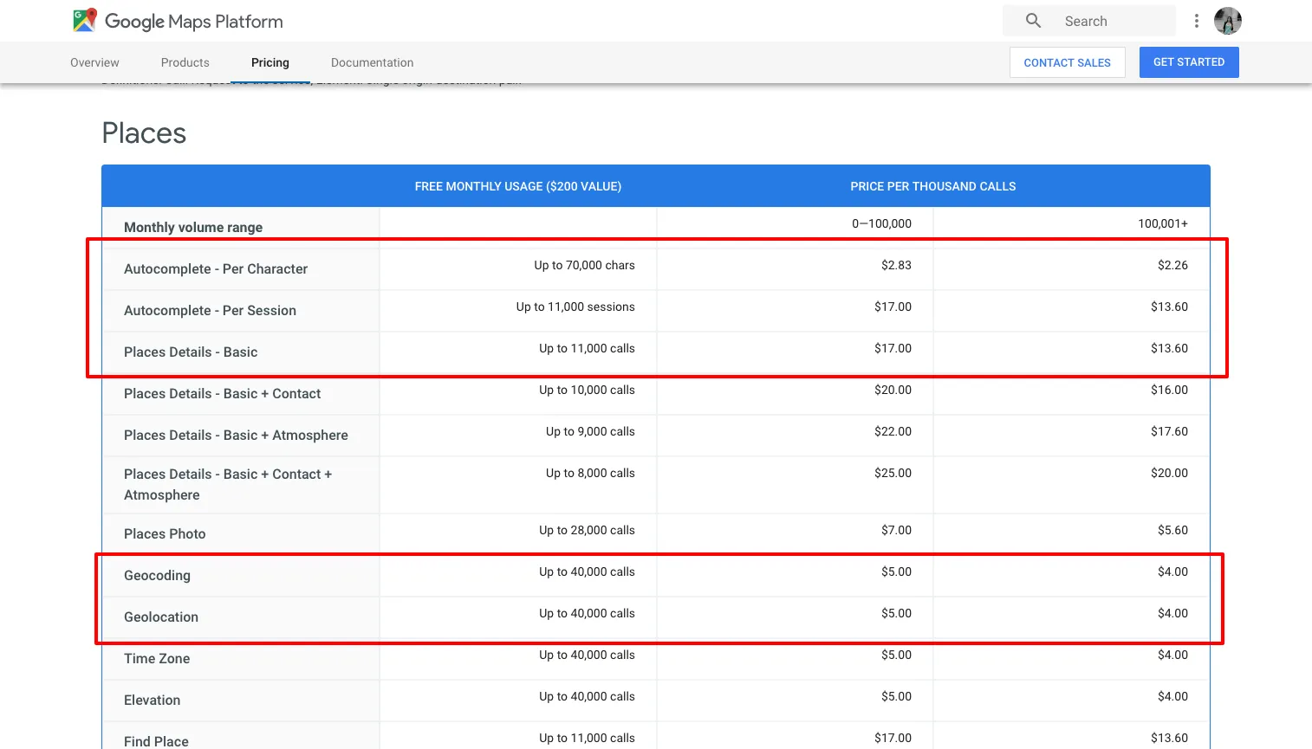Click the $16.00 price cell
Screen dimensions: 1312x749
click(1170, 390)
